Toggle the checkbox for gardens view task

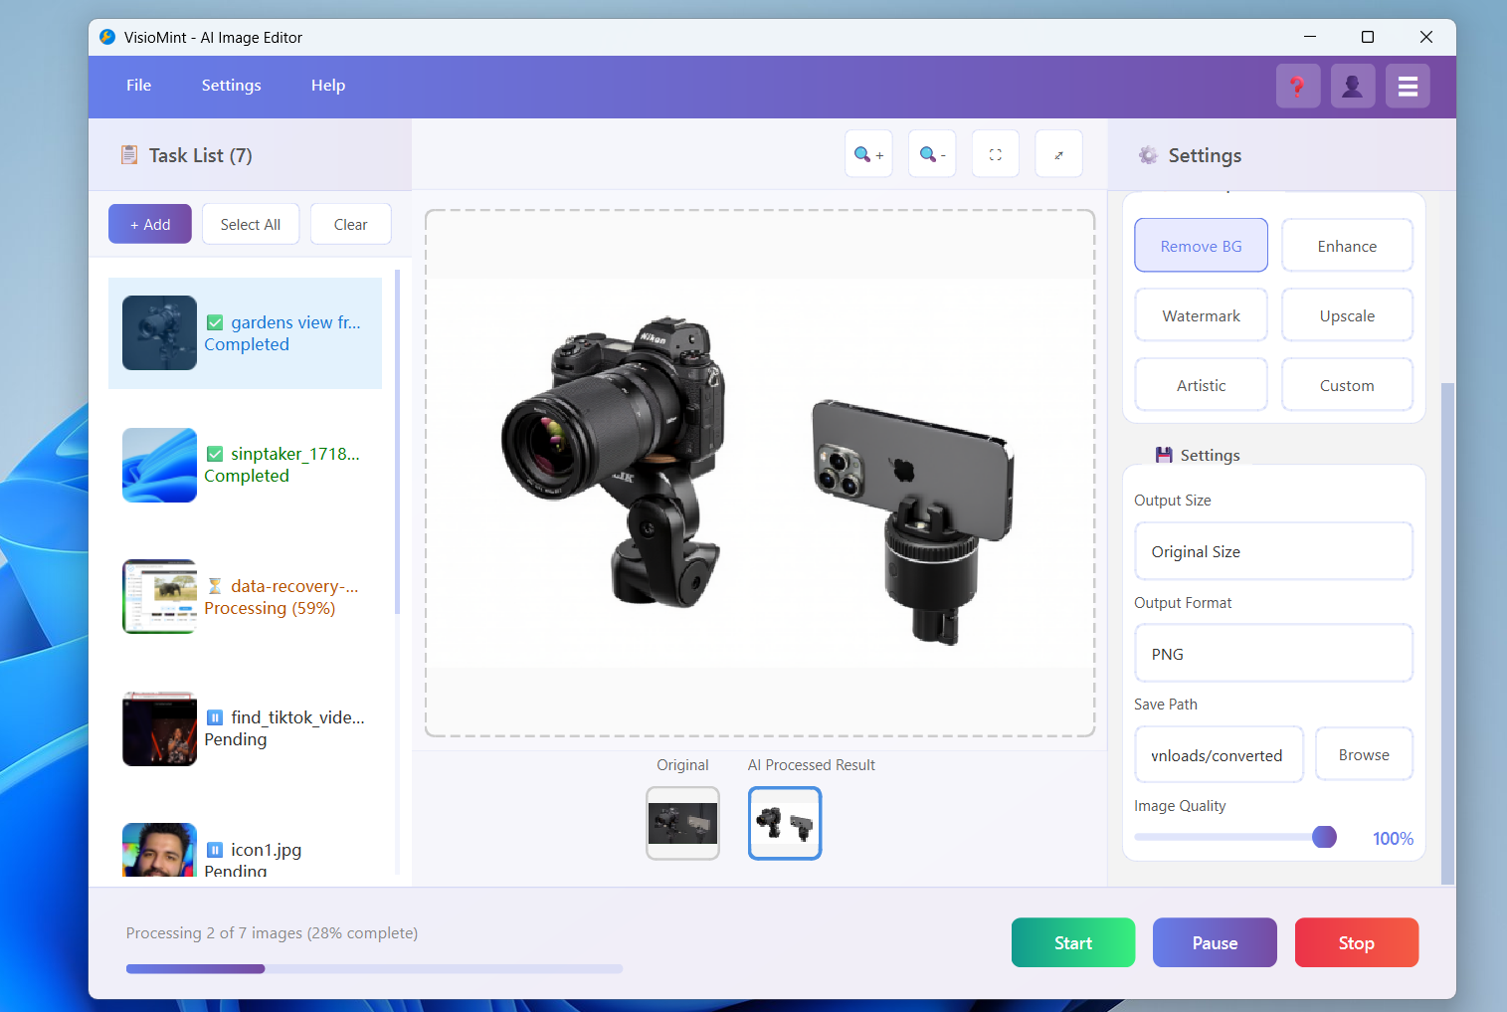coord(215,322)
